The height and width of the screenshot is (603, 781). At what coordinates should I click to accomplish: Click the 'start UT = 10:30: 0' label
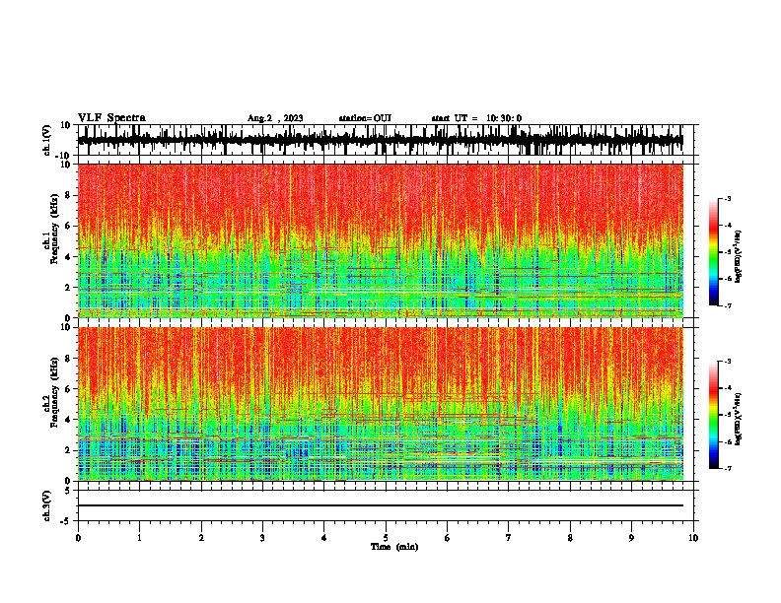click(x=476, y=118)
